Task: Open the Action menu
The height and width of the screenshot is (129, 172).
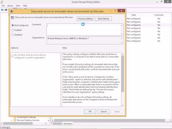Action: [x=10, y=6]
